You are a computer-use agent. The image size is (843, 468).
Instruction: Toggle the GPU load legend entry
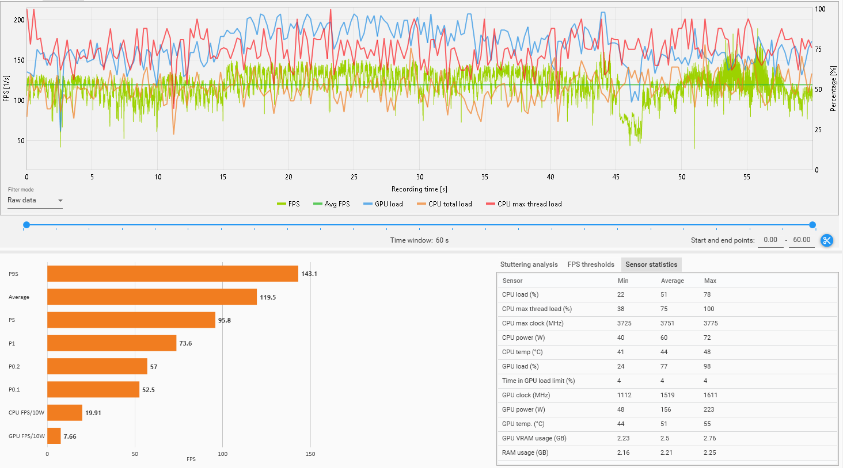pos(383,204)
